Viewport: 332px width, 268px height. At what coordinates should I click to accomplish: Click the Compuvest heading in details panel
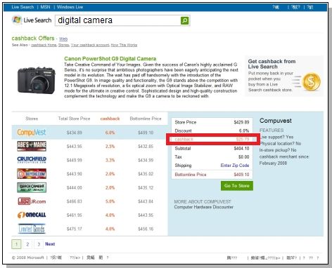[x=276, y=121]
